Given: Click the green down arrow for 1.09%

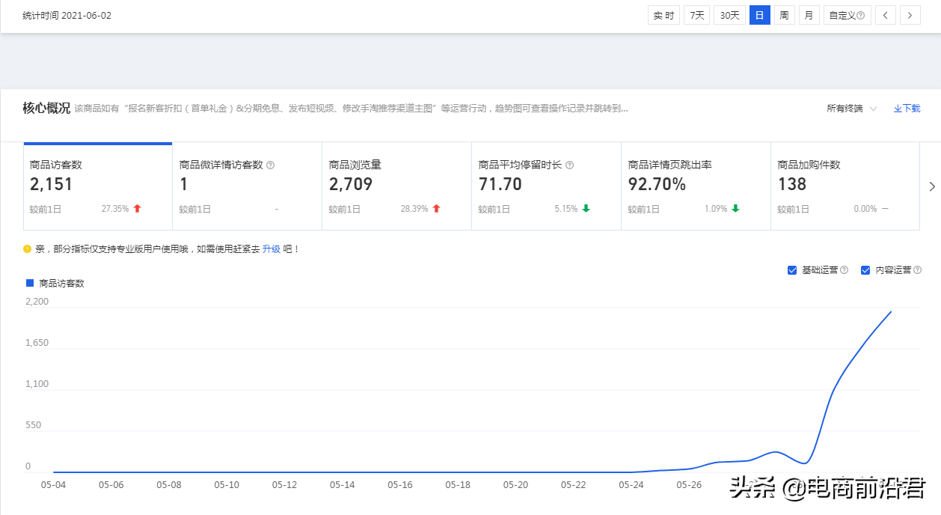Looking at the screenshot, I should pyautogui.click(x=735, y=209).
